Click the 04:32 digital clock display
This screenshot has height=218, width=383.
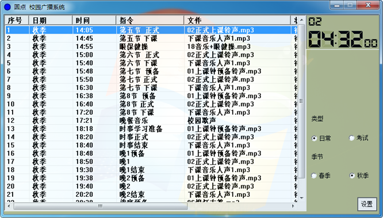[x=343, y=39]
